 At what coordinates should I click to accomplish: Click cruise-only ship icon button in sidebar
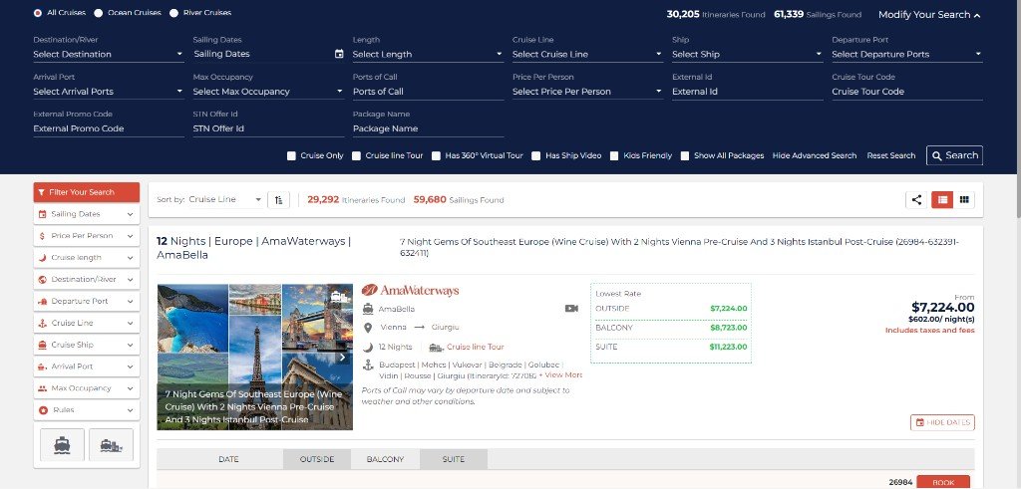(x=62, y=445)
